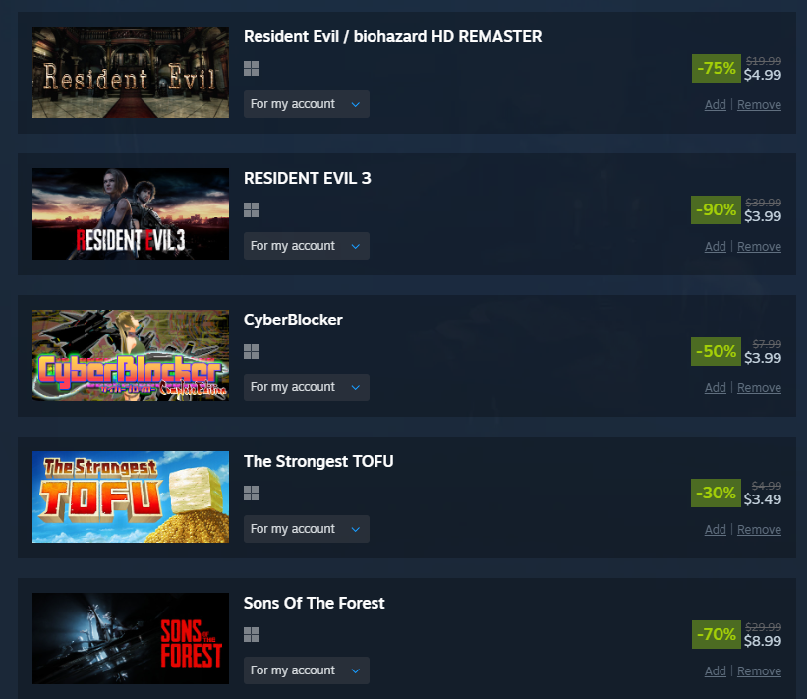This screenshot has height=699, width=807.
Task: Click Windows platform icon under RESIDENT EVIL 3
Action: (x=252, y=210)
